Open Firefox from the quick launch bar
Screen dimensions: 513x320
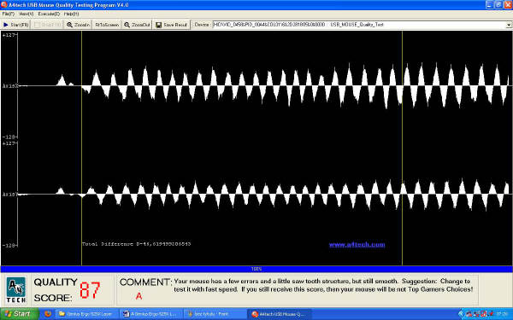point(48,314)
